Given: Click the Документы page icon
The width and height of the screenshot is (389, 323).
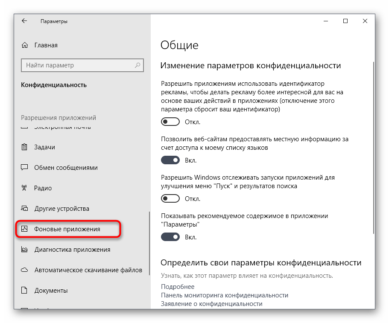Looking at the screenshot, I should [x=24, y=291].
